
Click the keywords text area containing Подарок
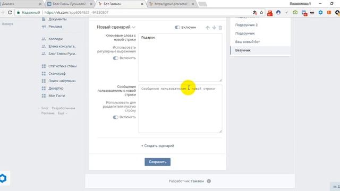point(180,58)
